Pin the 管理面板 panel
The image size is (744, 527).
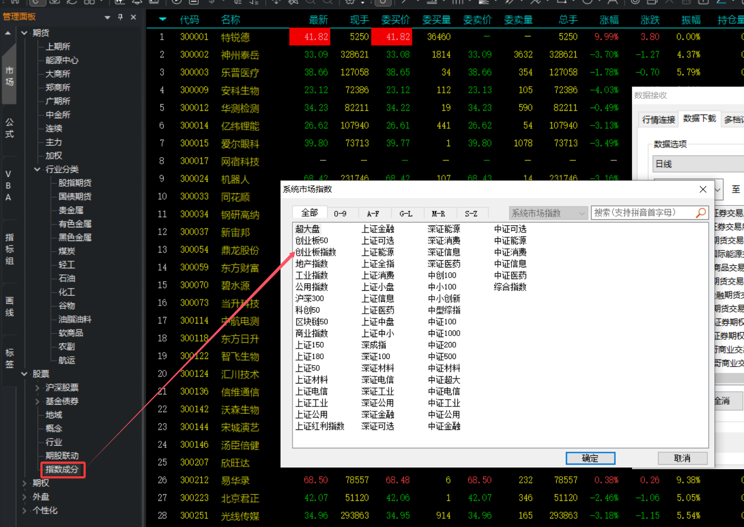(121, 17)
